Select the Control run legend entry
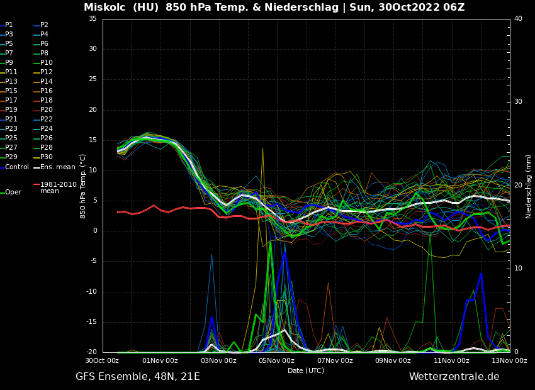The image size is (535, 390). pos(17,167)
